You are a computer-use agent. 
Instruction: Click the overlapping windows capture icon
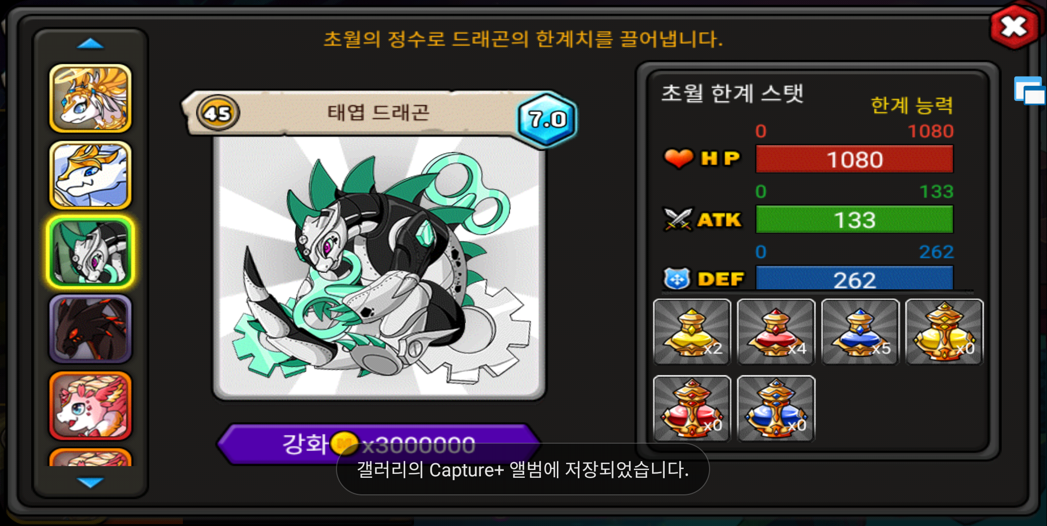[1029, 91]
